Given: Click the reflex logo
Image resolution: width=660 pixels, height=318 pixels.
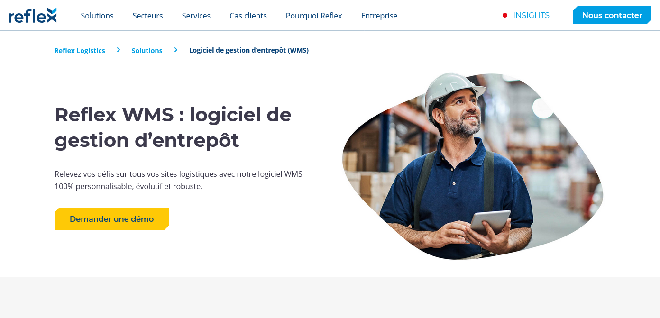Looking at the screenshot, I should click(x=33, y=15).
